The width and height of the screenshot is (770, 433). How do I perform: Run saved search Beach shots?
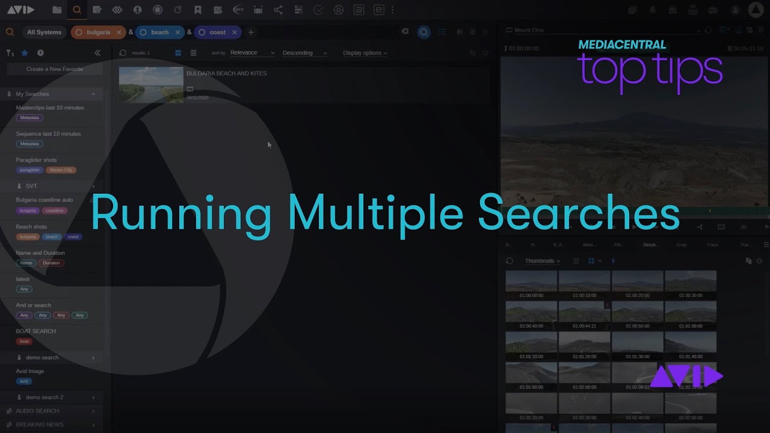tap(31, 227)
